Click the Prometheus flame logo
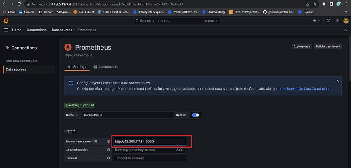This screenshot has height=168, width=351. coord(68,47)
